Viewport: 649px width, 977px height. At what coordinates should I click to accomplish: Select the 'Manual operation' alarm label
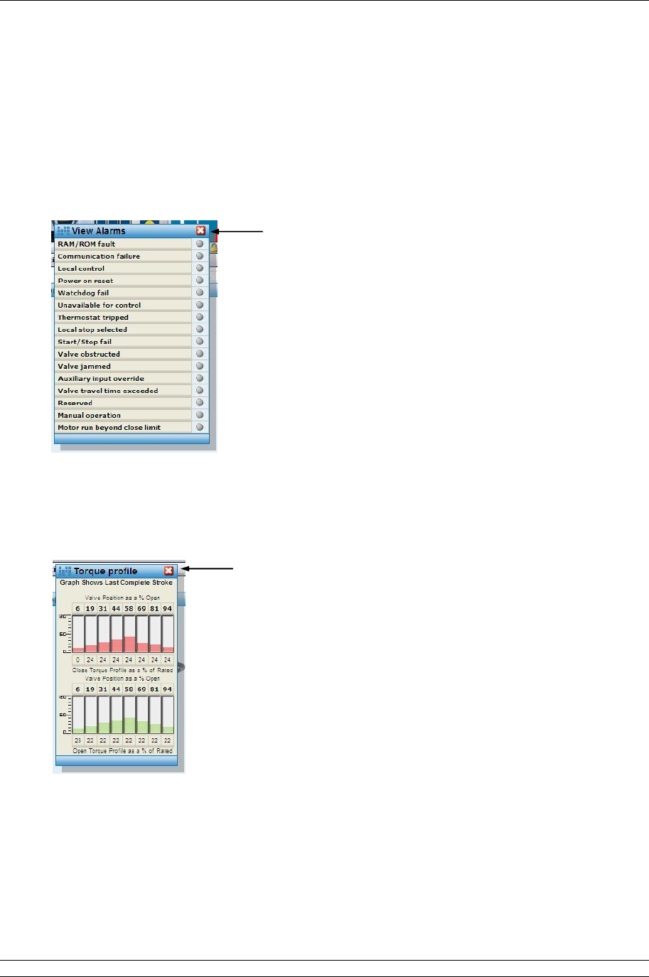[89, 416]
